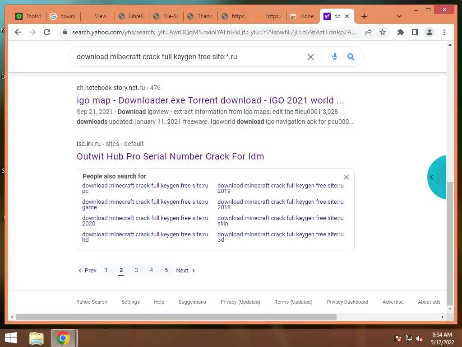
Task: Click inside the Yahoo search field
Action: (x=189, y=56)
